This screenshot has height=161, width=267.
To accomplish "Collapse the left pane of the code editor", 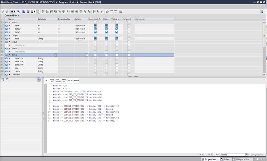I will pos(39,79).
